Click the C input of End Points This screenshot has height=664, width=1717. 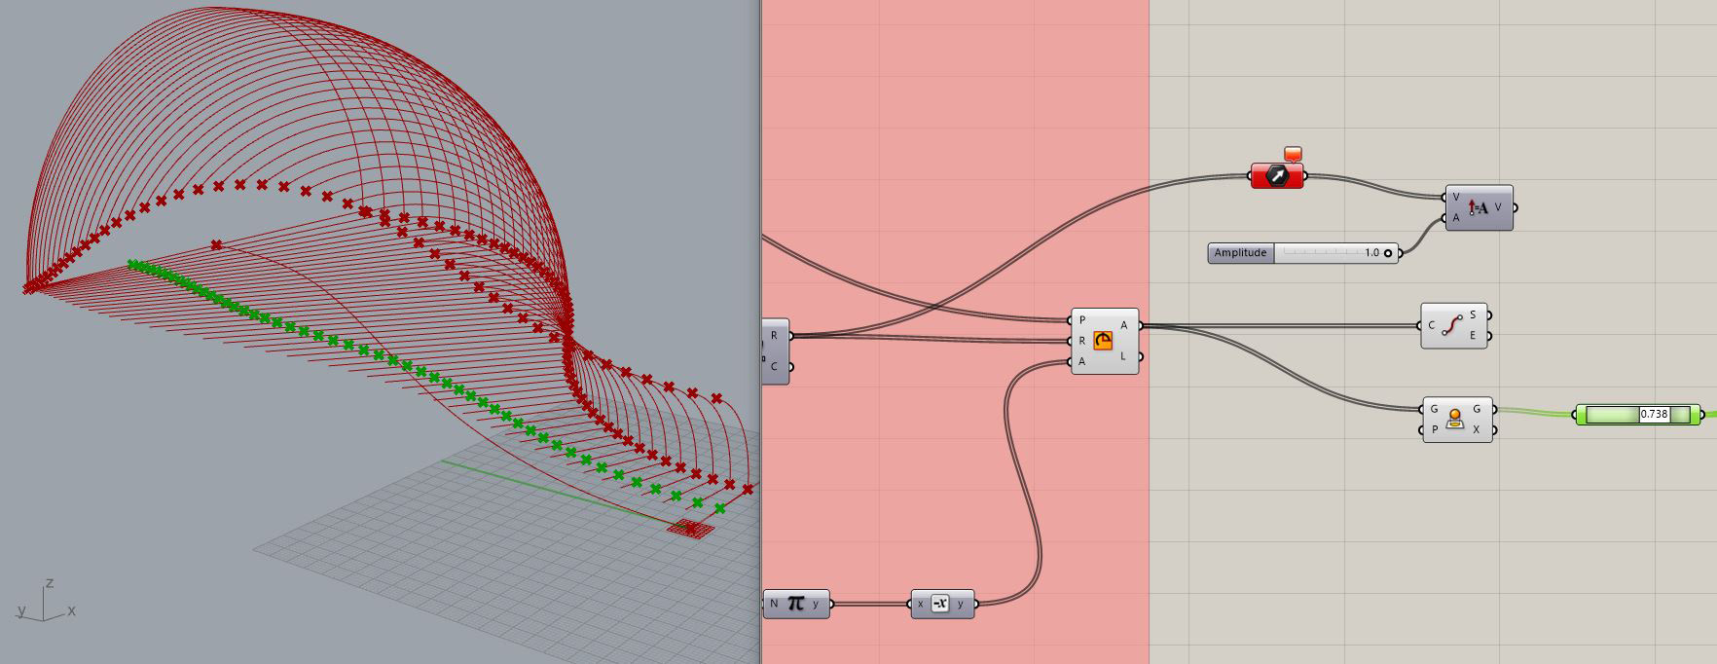coord(1432,325)
